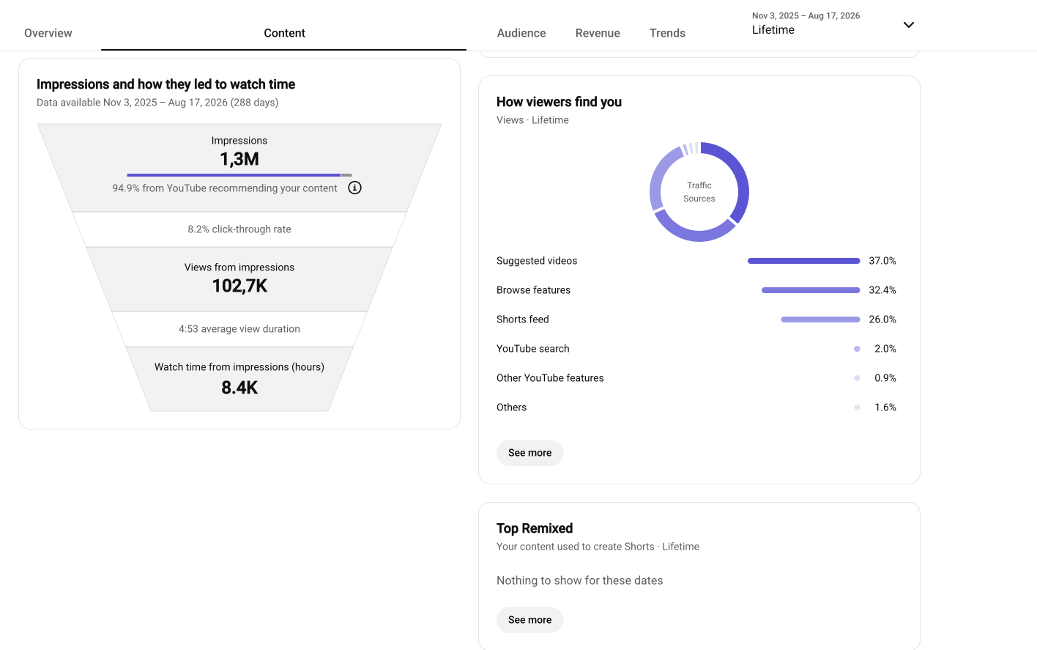Click the Suggested videos percentage bar

click(803, 261)
